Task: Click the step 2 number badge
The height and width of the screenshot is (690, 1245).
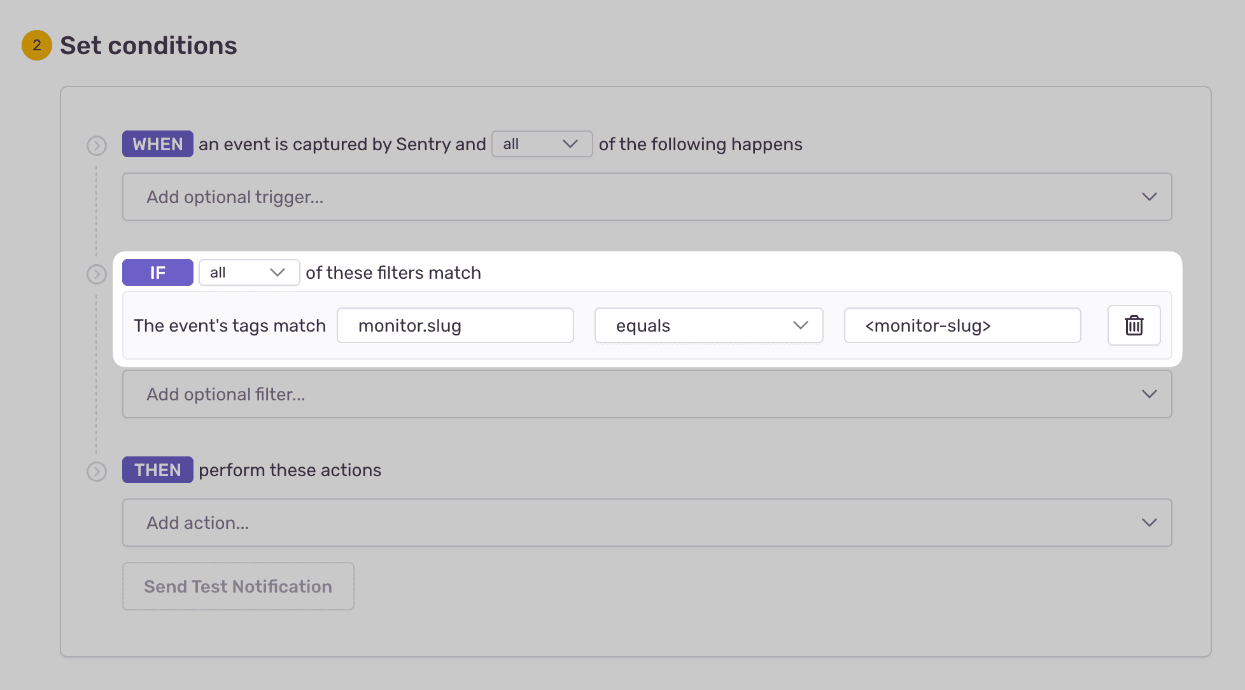Action: click(x=36, y=45)
